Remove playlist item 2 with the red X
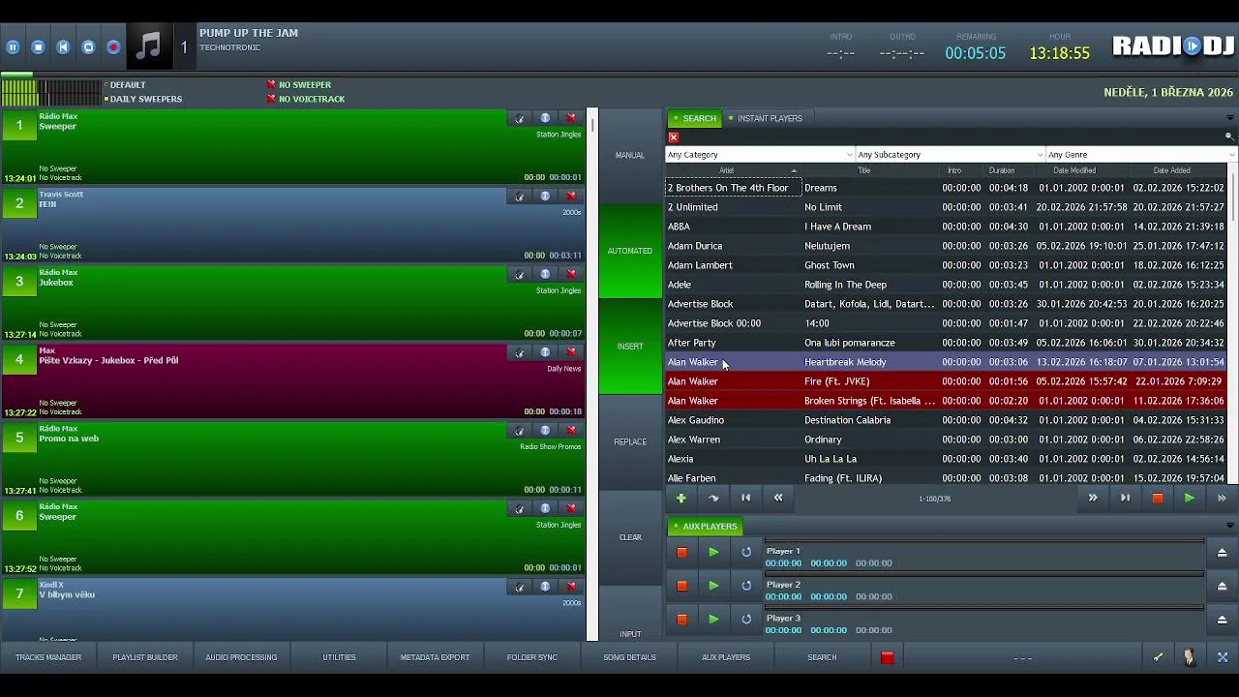This screenshot has width=1239, height=697. (571, 197)
